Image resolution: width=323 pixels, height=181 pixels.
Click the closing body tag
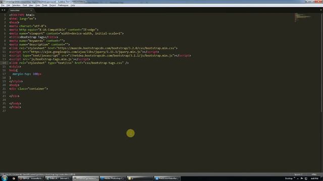pos(15,104)
